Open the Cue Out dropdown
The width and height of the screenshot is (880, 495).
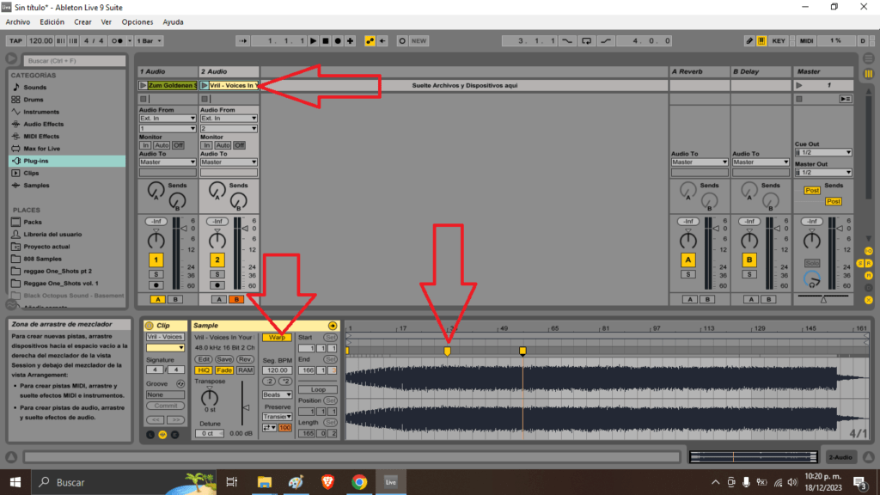pos(823,153)
